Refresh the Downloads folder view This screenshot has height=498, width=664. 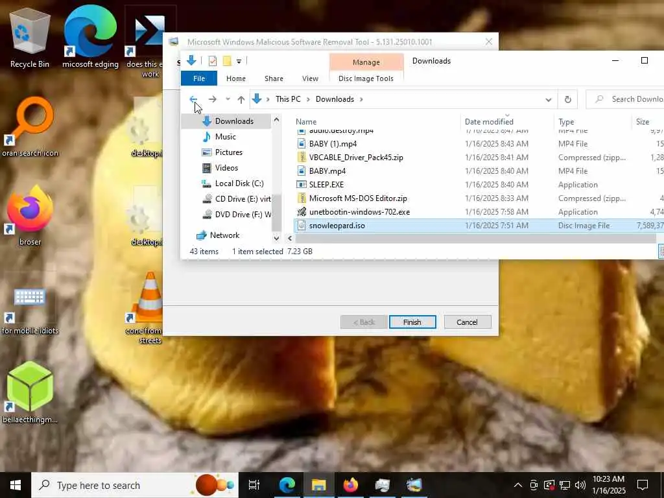568,99
